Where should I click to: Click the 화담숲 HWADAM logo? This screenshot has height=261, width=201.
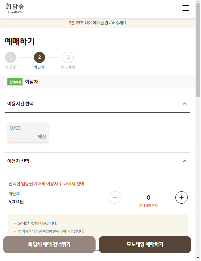(x=14, y=8)
